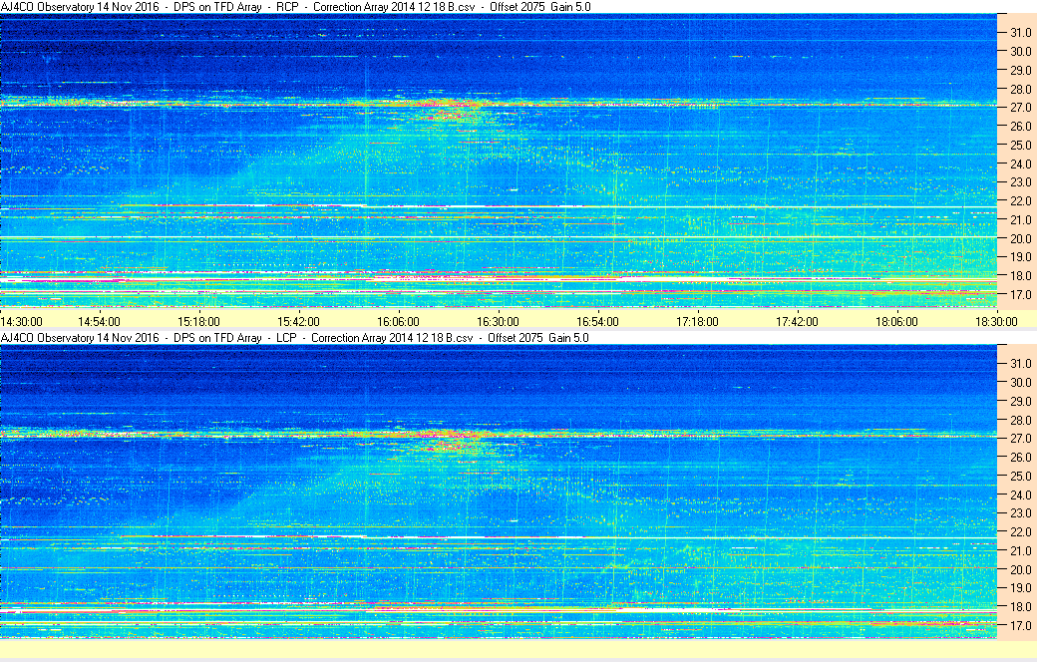Screen dimensions: 1037x662
Task: Select the 15:42:00 time axis label
Action: 298,321
